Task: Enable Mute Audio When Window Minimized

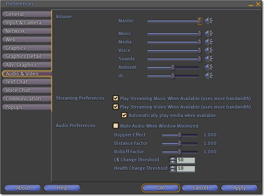Action: coord(115,125)
